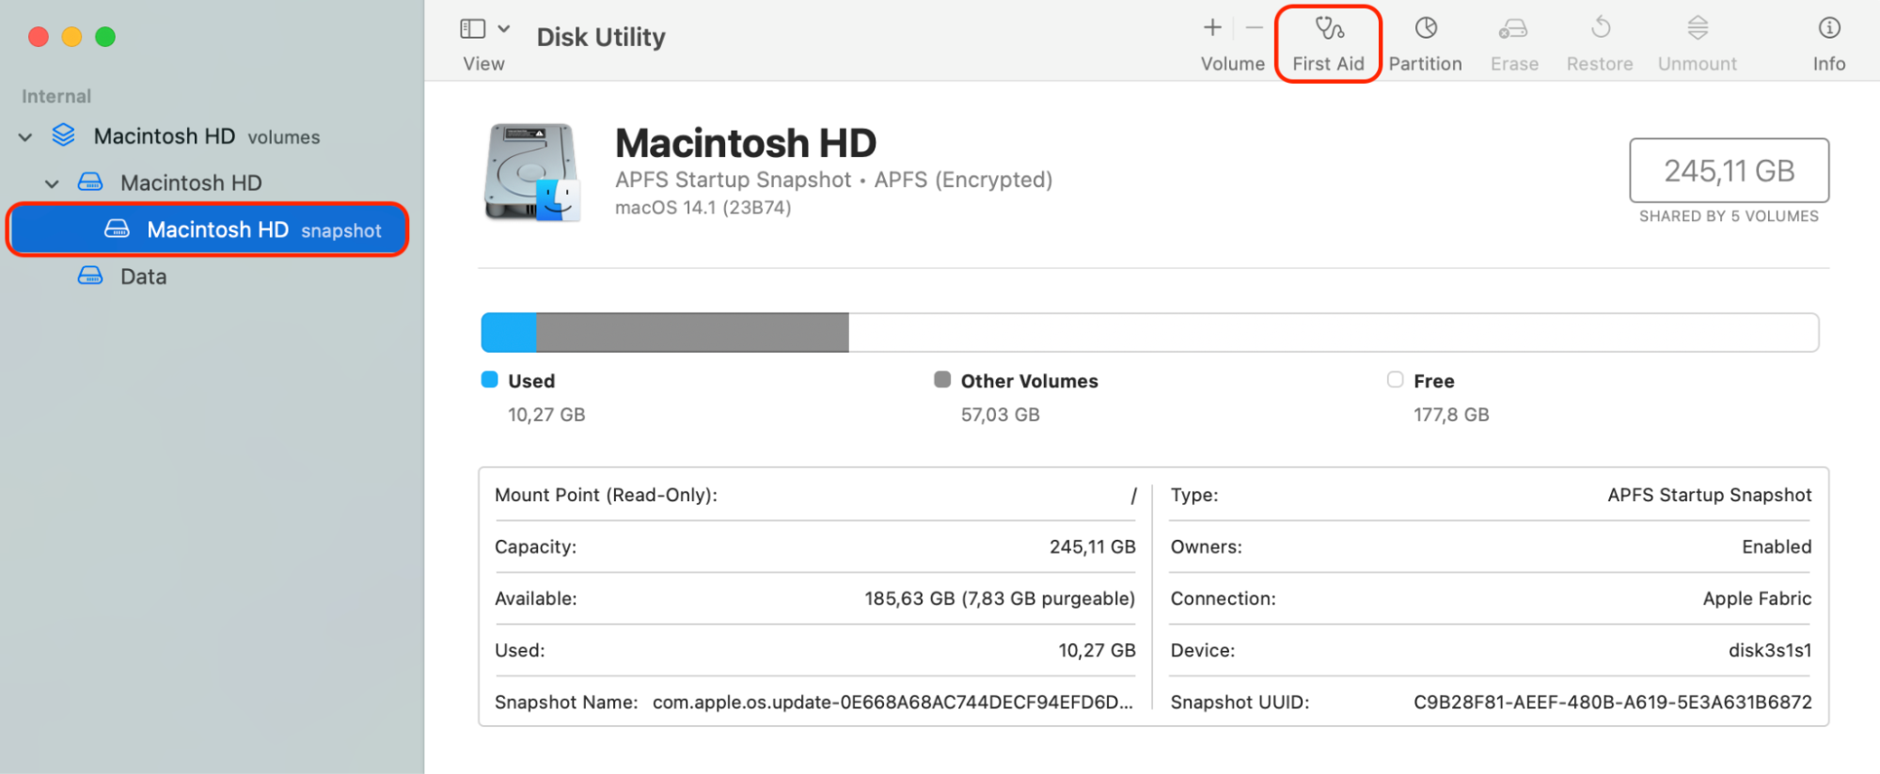Viewport: 1880px width, 774px height.
Task: Click the Erase disk toolbar icon
Action: (x=1513, y=29)
